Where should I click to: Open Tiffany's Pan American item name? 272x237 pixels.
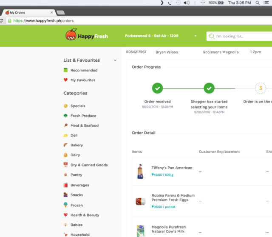click(172, 168)
